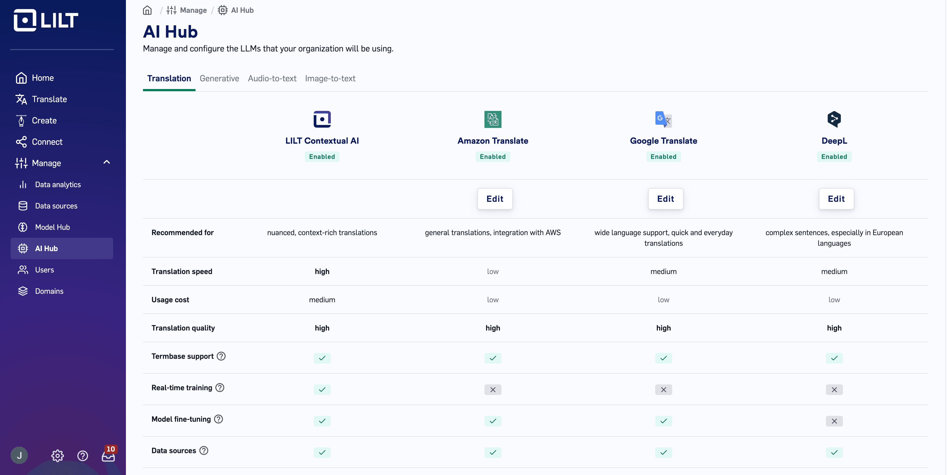Click the Google Translate heading
The width and height of the screenshot is (947, 475).
pos(663,141)
